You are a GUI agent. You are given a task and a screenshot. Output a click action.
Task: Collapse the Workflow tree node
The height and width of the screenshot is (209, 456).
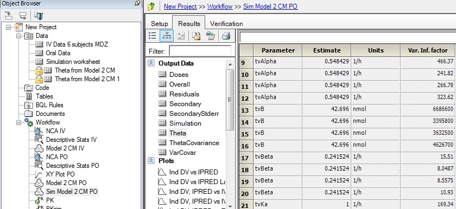[18, 122]
